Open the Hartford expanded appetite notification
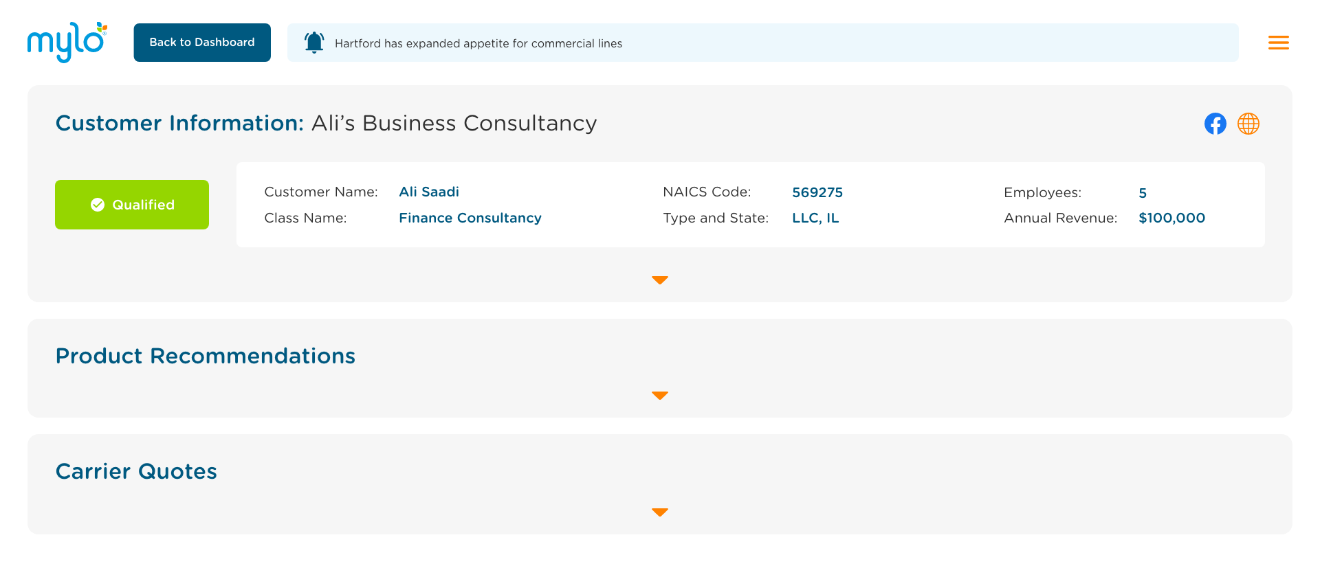1320x588 pixels. pos(763,43)
